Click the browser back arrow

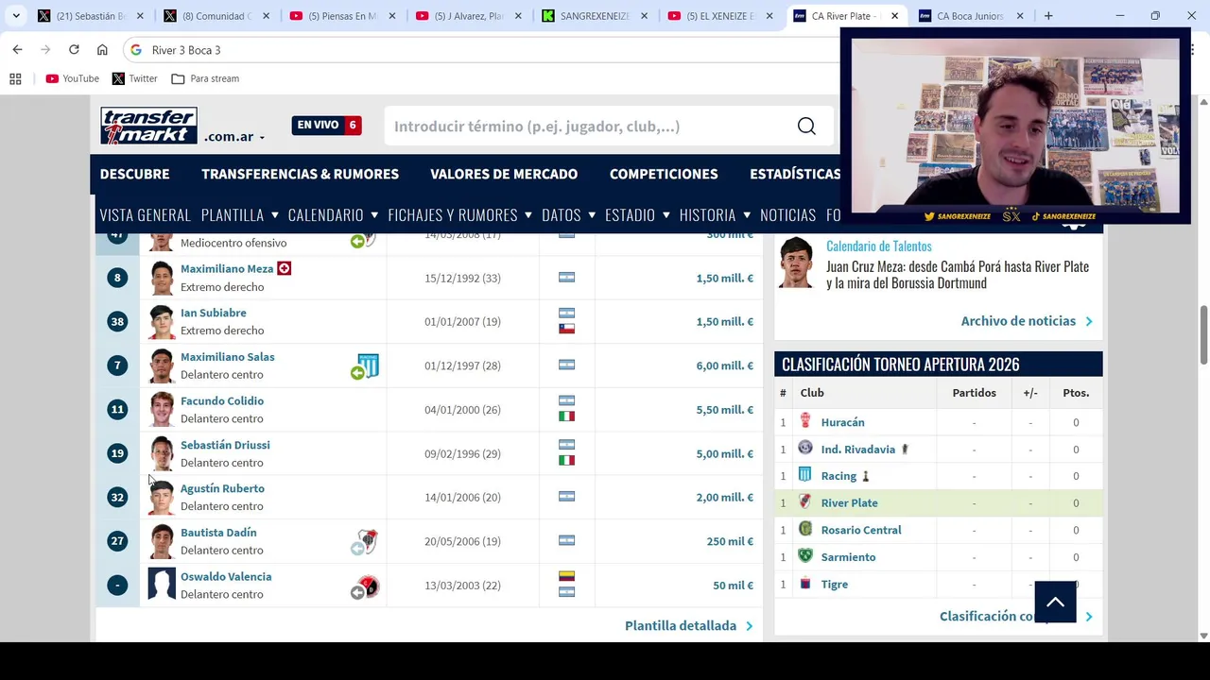click(x=17, y=50)
